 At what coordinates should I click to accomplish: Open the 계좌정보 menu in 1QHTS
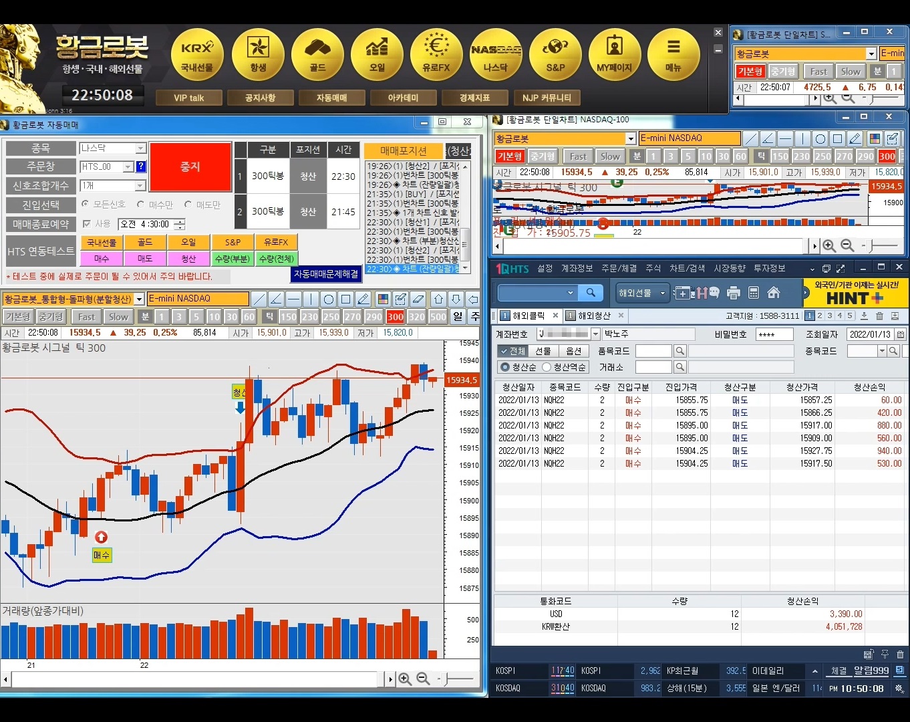point(577,268)
